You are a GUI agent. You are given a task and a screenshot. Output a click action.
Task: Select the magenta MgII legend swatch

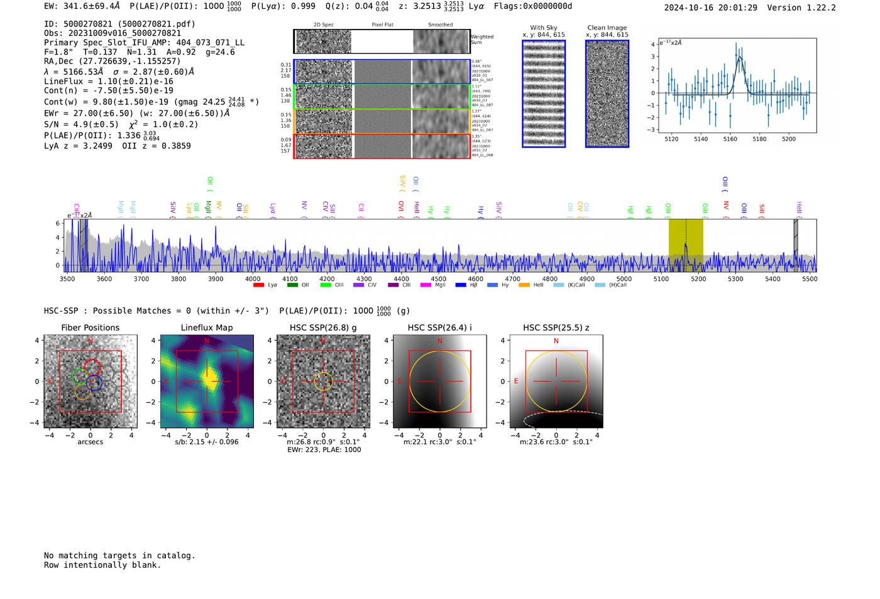click(x=426, y=285)
